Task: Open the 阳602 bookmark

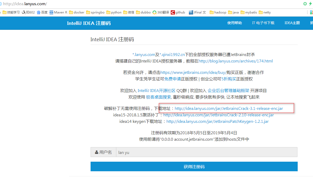Action: tap(28, 12)
